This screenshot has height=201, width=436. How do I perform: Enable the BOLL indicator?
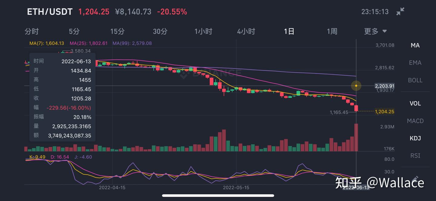415,80
